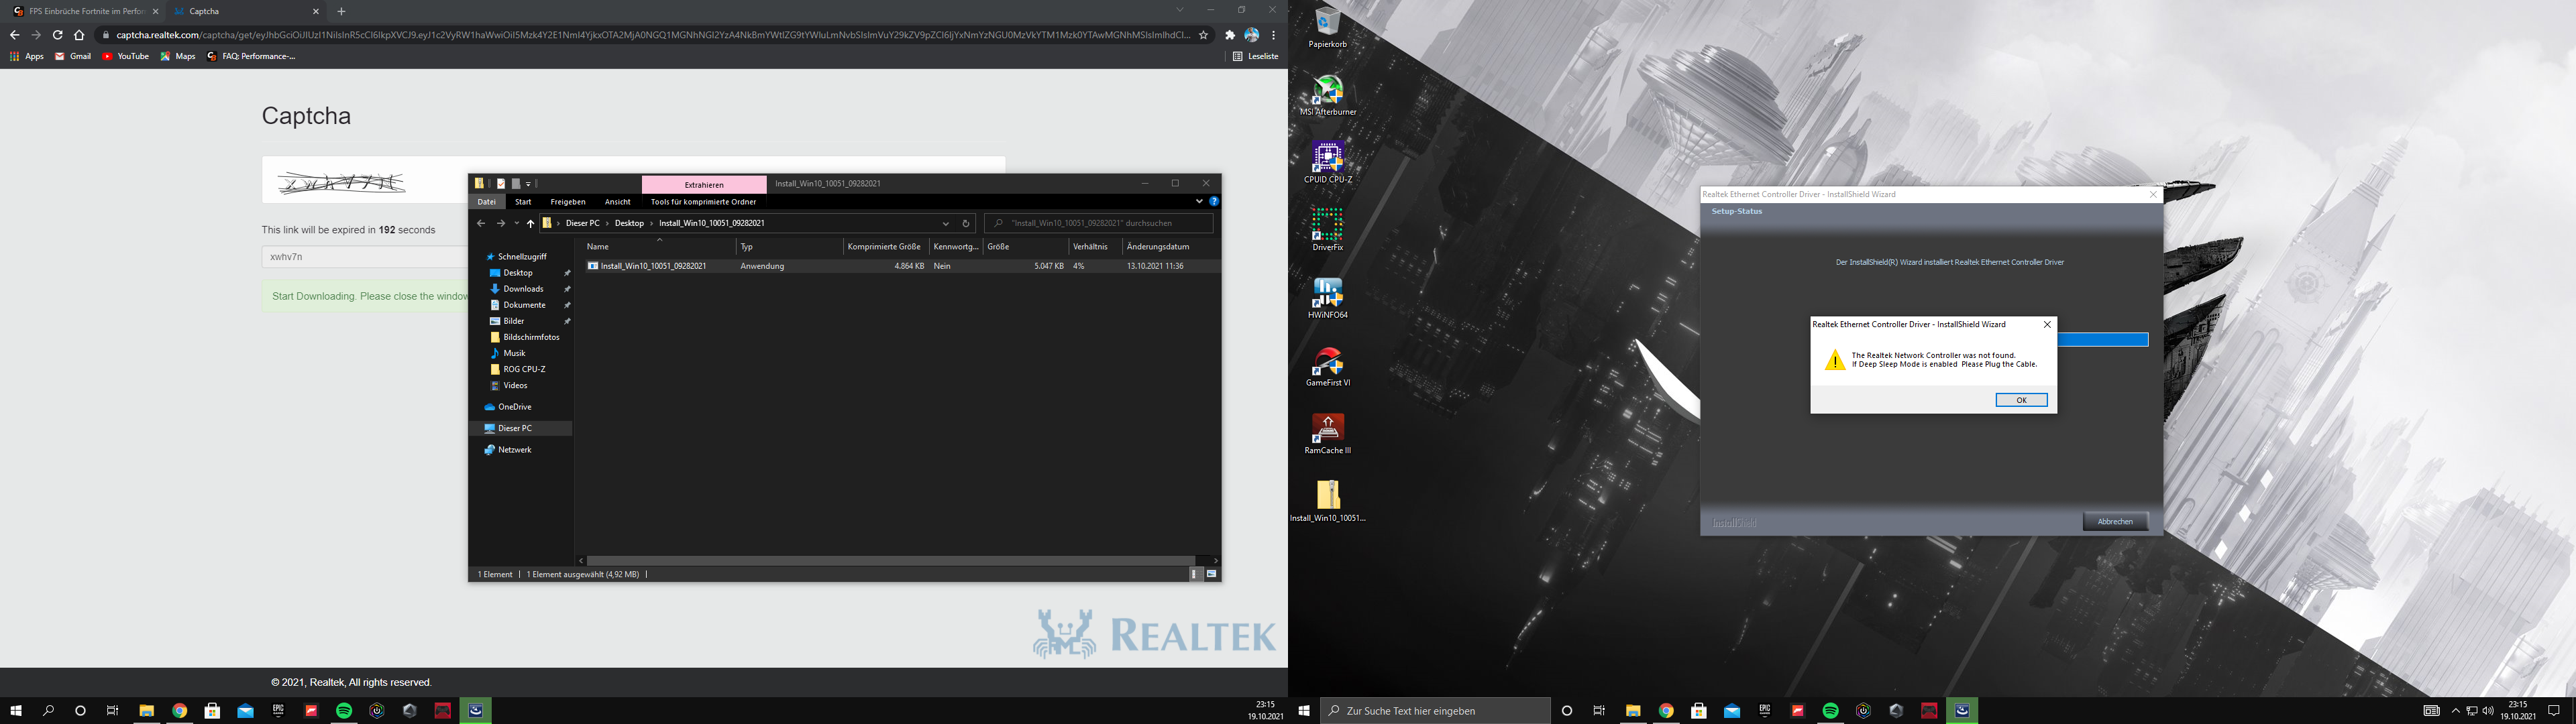2576x724 pixels.
Task: Open RamCache III from the desktop
Action: [1328, 428]
